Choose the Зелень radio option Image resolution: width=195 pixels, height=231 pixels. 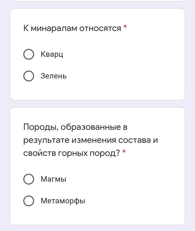point(29,76)
